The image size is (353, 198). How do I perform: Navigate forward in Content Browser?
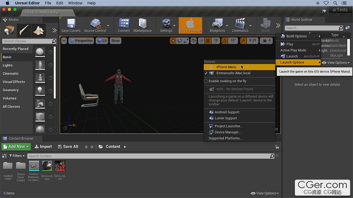(92, 147)
